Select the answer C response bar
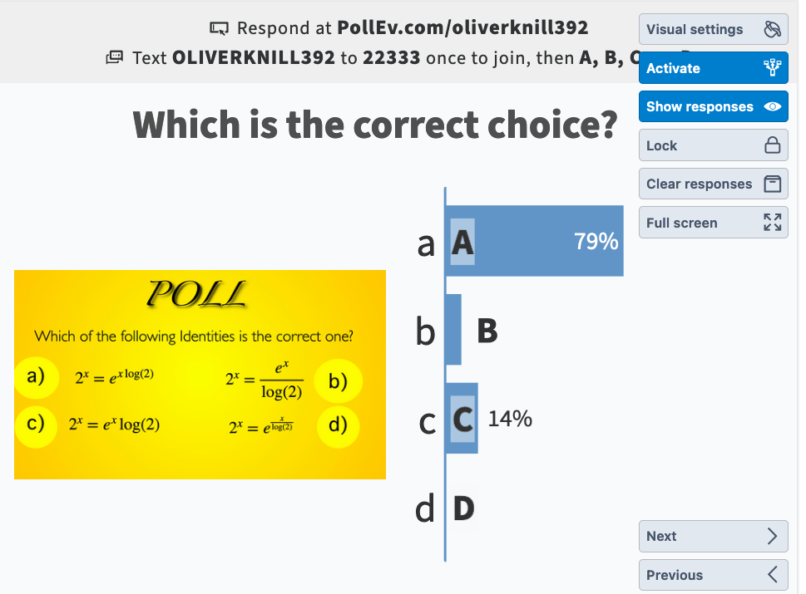The width and height of the screenshot is (806, 594). coord(462,418)
